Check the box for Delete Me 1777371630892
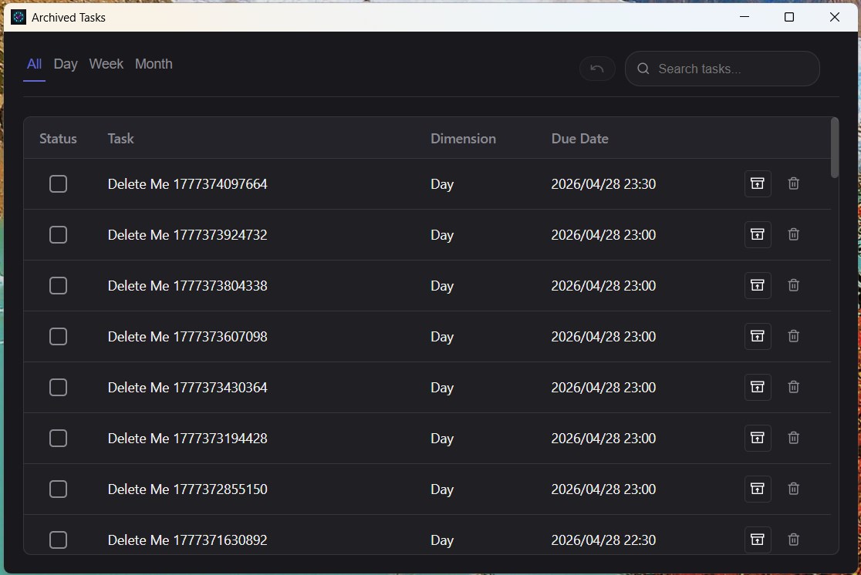The height and width of the screenshot is (575, 861). point(58,540)
